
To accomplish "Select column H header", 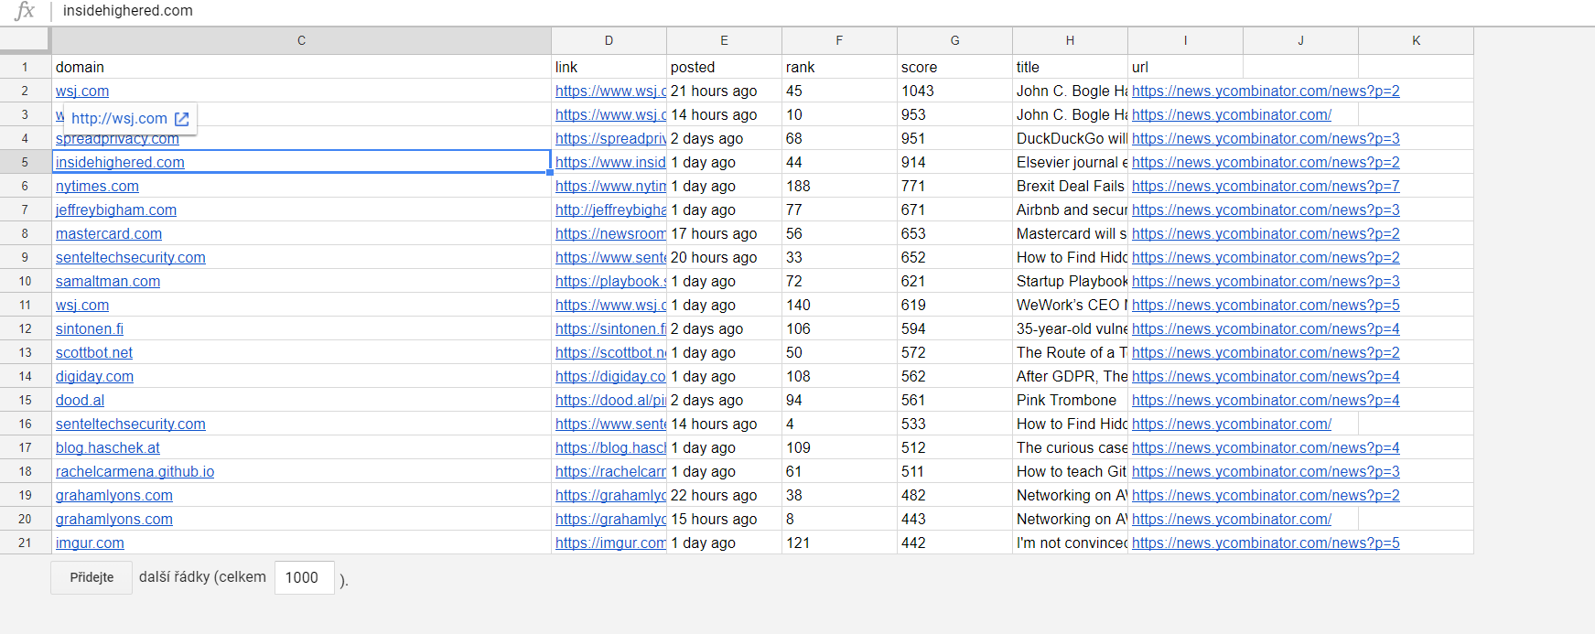I will point(1070,40).
